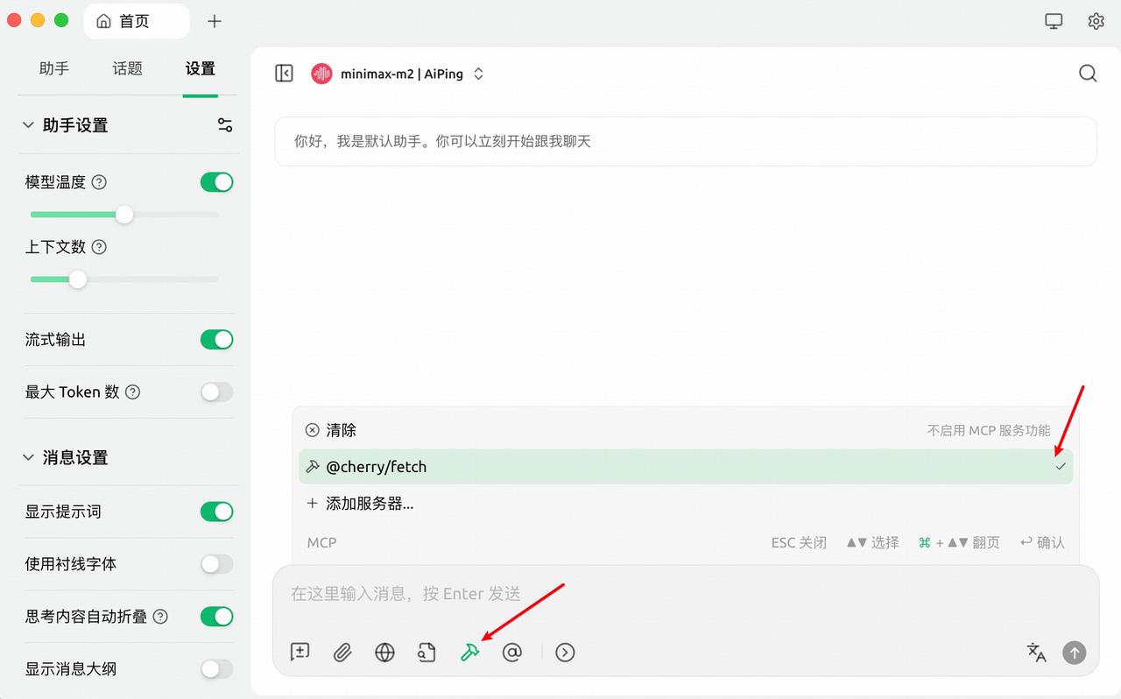The image size is (1121, 699).
Task: Click the new topic icon in input toolbar
Action: pos(300,652)
